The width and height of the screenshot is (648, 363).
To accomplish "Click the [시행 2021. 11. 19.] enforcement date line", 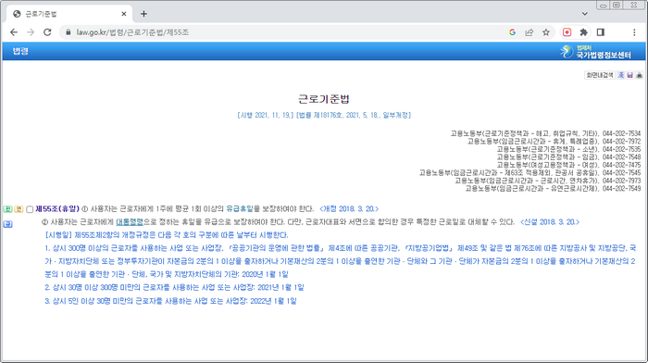I will click(324, 115).
